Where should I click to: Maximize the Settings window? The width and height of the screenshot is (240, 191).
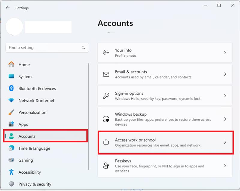point(219,5)
